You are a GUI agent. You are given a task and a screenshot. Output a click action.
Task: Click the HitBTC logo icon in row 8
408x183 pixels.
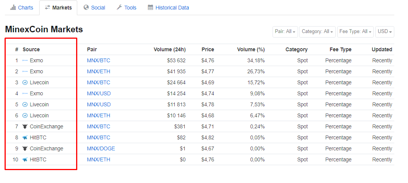[25, 137]
